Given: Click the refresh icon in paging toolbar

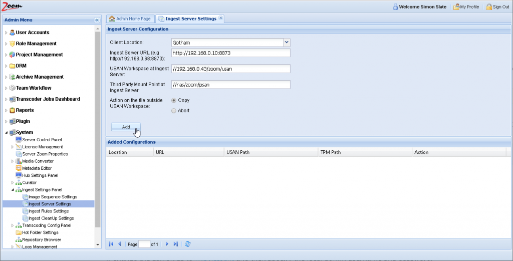Looking at the screenshot, I should coord(188,244).
